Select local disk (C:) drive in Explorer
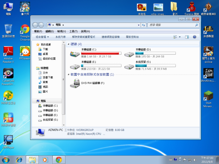 tap(96, 53)
